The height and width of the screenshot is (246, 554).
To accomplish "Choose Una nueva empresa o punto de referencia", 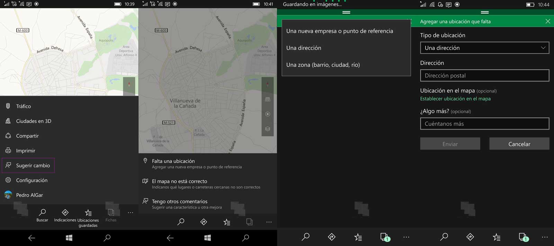I will coord(346,31).
